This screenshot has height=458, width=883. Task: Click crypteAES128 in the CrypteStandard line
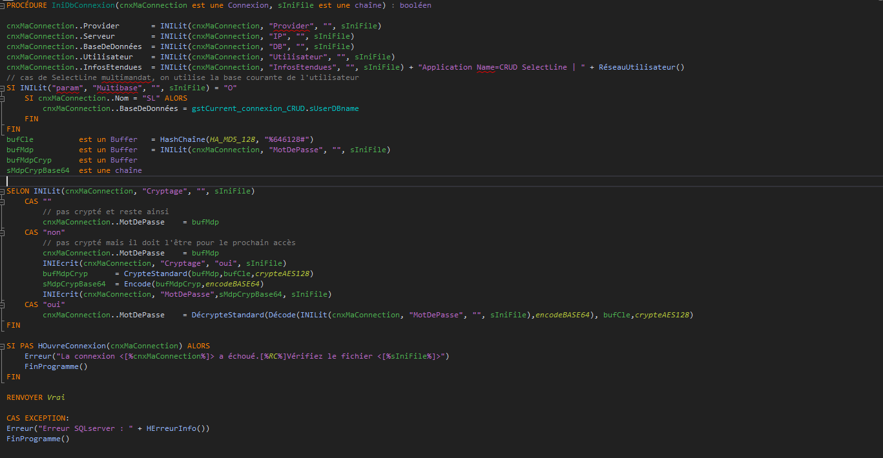coord(282,274)
